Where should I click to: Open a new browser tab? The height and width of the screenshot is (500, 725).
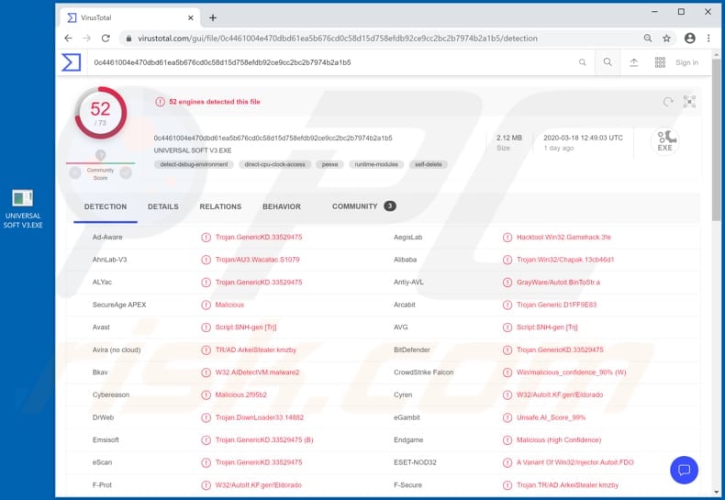pyautogui.click(x=213, y=18)
